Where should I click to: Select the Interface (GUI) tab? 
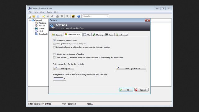point(73,35)
